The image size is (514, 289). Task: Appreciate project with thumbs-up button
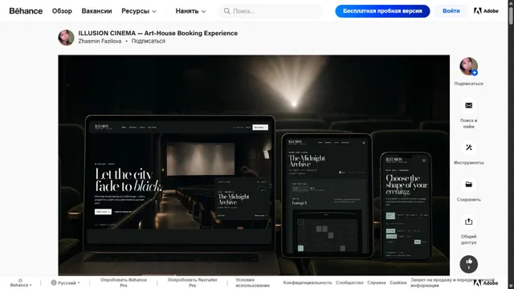tap(468, 264)
